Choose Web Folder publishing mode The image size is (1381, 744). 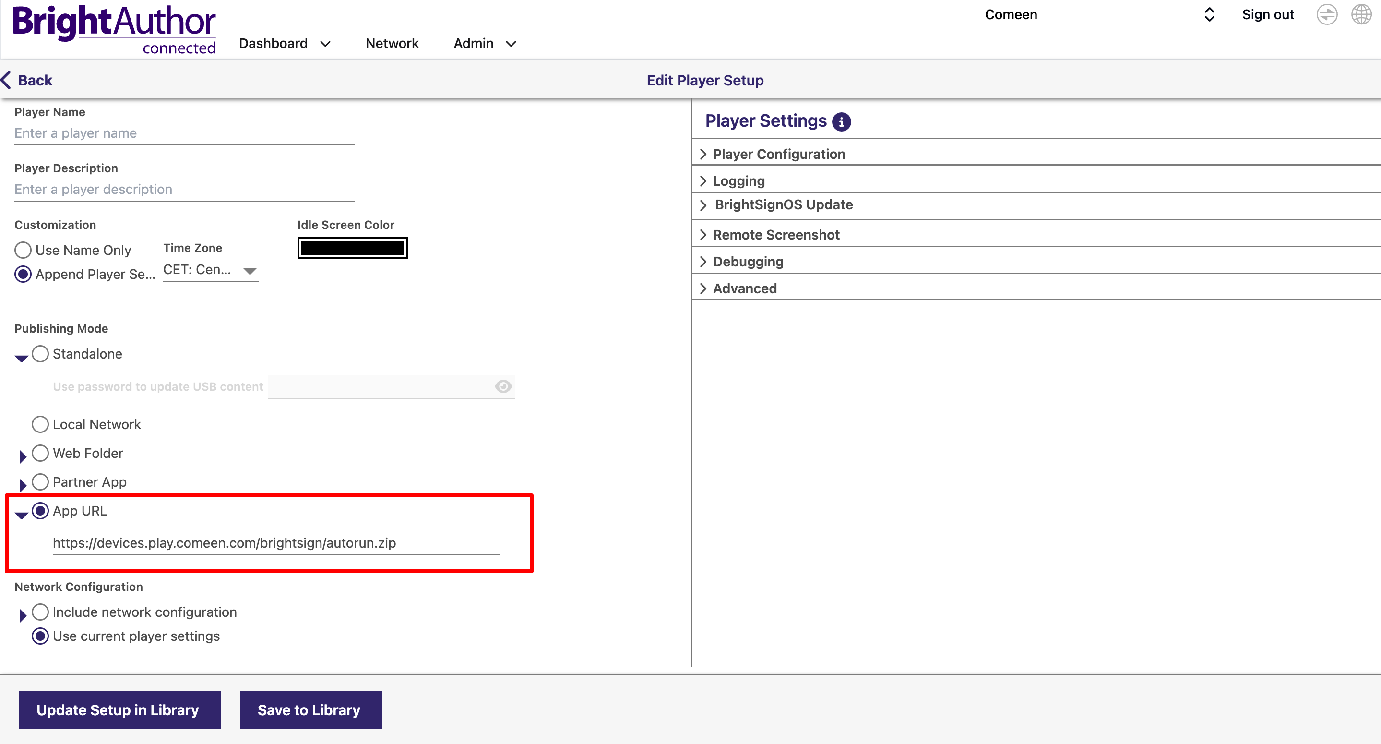coord(40,453)
